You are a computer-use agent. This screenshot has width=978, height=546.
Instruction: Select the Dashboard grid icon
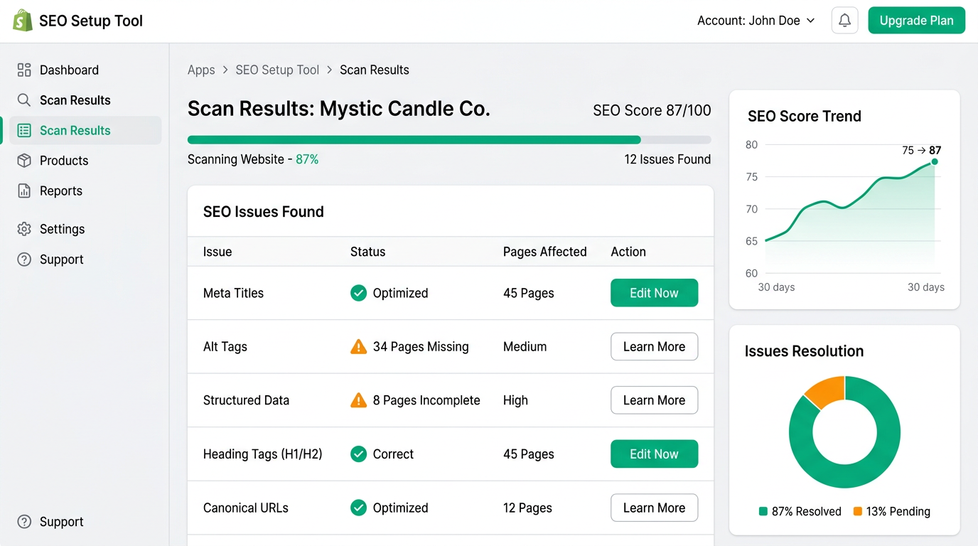pyautogui.click(x=23, y=70)
